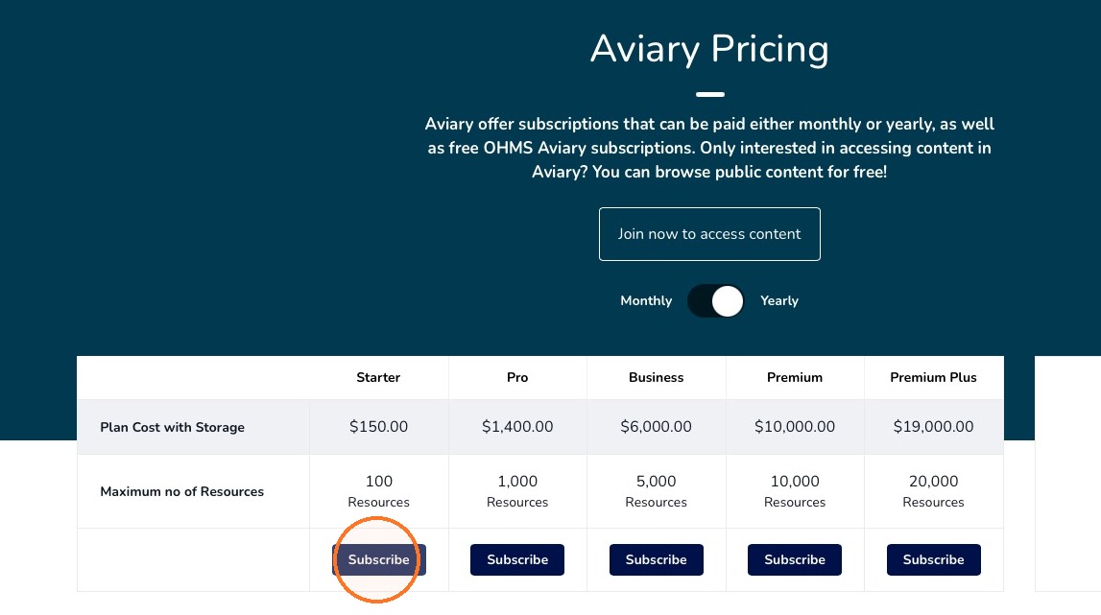Subscribe to the Premium plan
Viewport: 1101px width, 615px height.
tap(795, 559)
